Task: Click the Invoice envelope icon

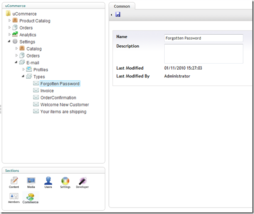Action: (x=36, y=90)
